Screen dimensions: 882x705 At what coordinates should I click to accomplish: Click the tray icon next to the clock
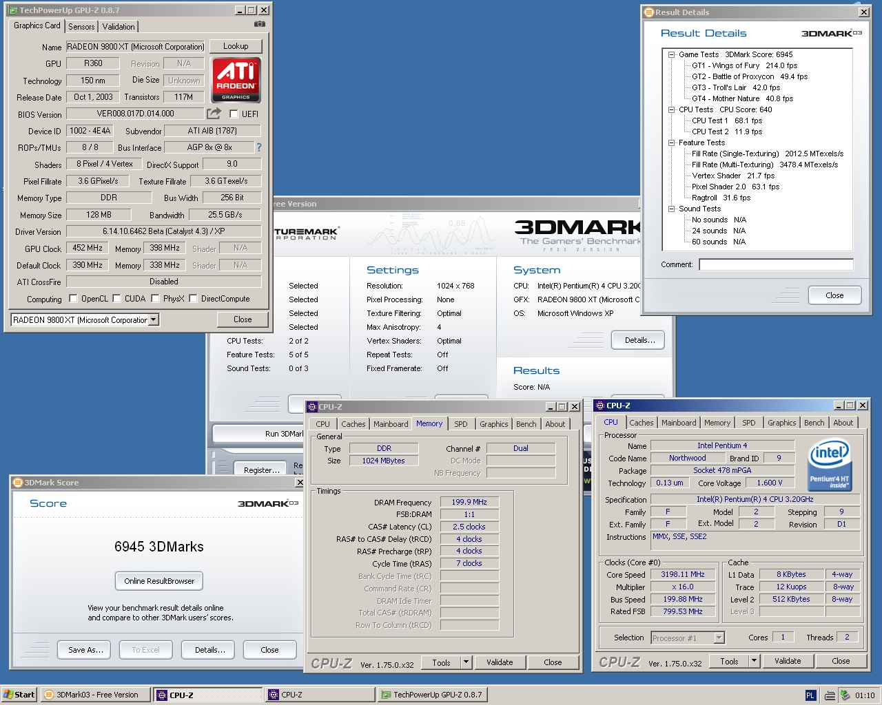click(845, 695)
